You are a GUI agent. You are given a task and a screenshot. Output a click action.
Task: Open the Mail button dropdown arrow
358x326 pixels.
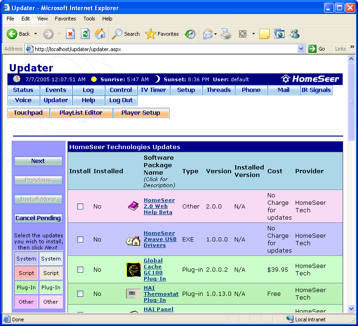215,34
